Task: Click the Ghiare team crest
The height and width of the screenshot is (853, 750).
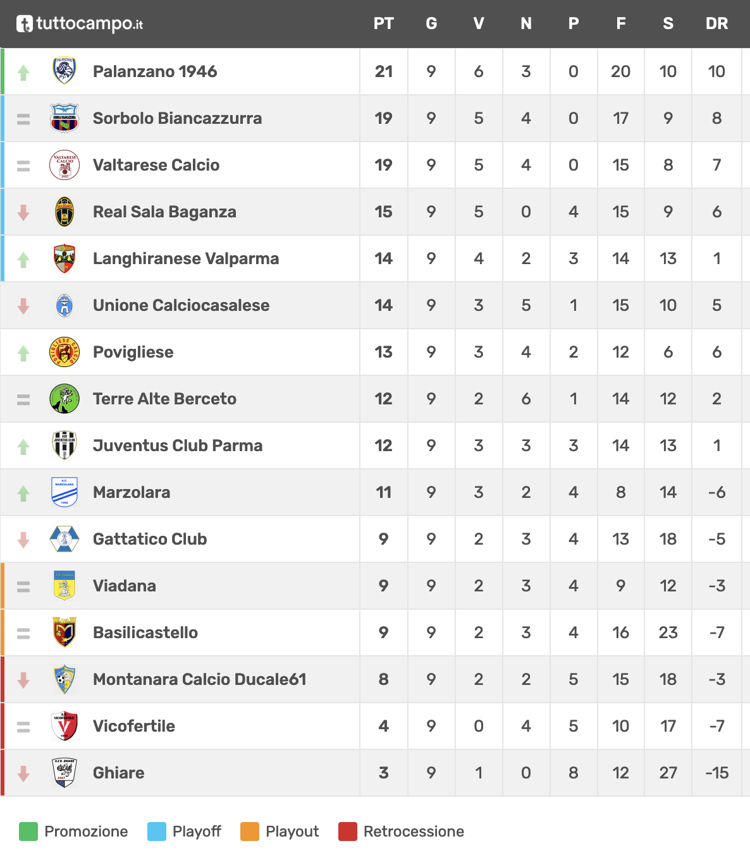Action: click(65, 772)
